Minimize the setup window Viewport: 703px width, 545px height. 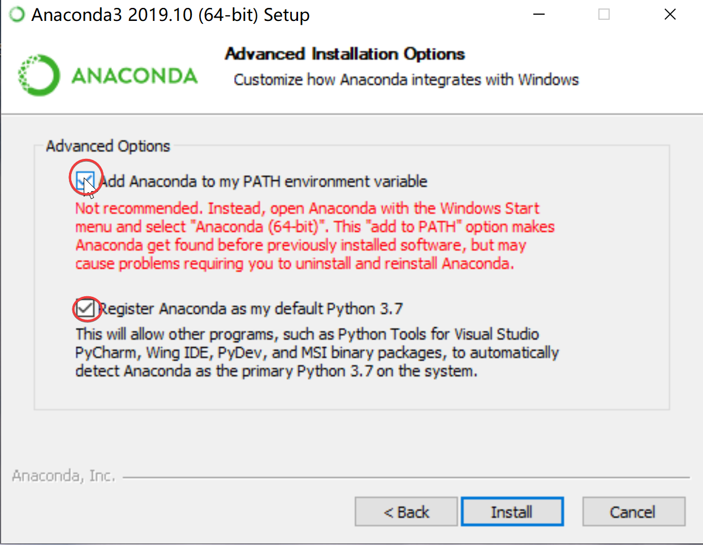(x=538, y=14)
